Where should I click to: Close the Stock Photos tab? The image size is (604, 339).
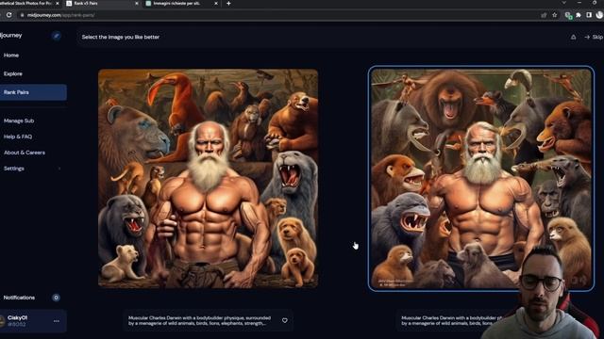(x=57, y=4)
